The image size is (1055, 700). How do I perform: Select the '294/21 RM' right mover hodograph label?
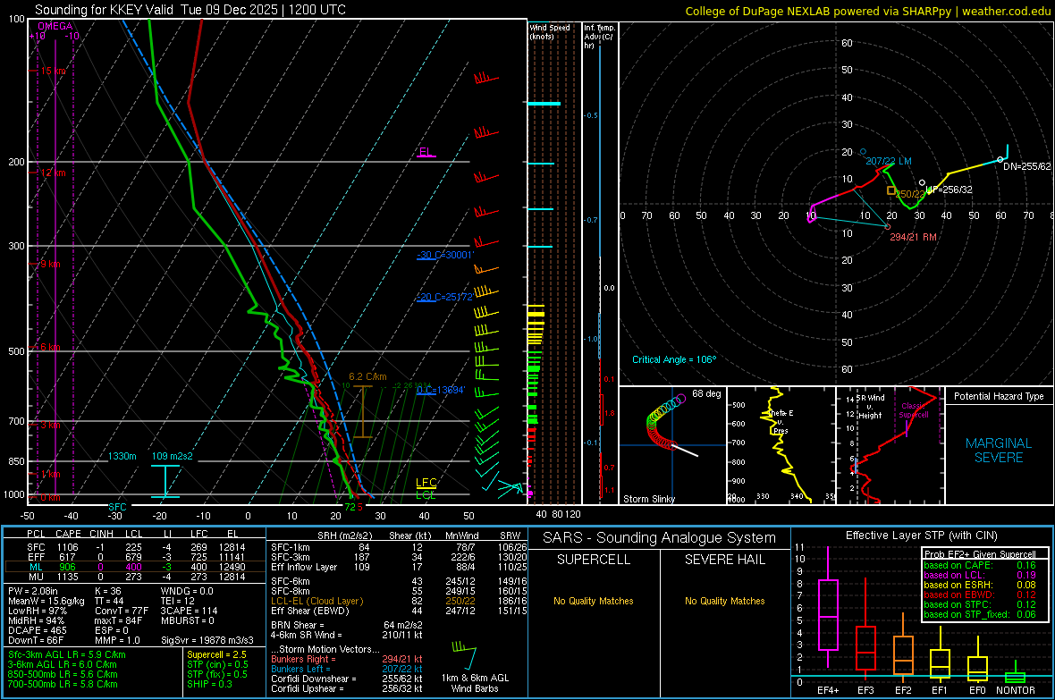[x=913, y=237]
